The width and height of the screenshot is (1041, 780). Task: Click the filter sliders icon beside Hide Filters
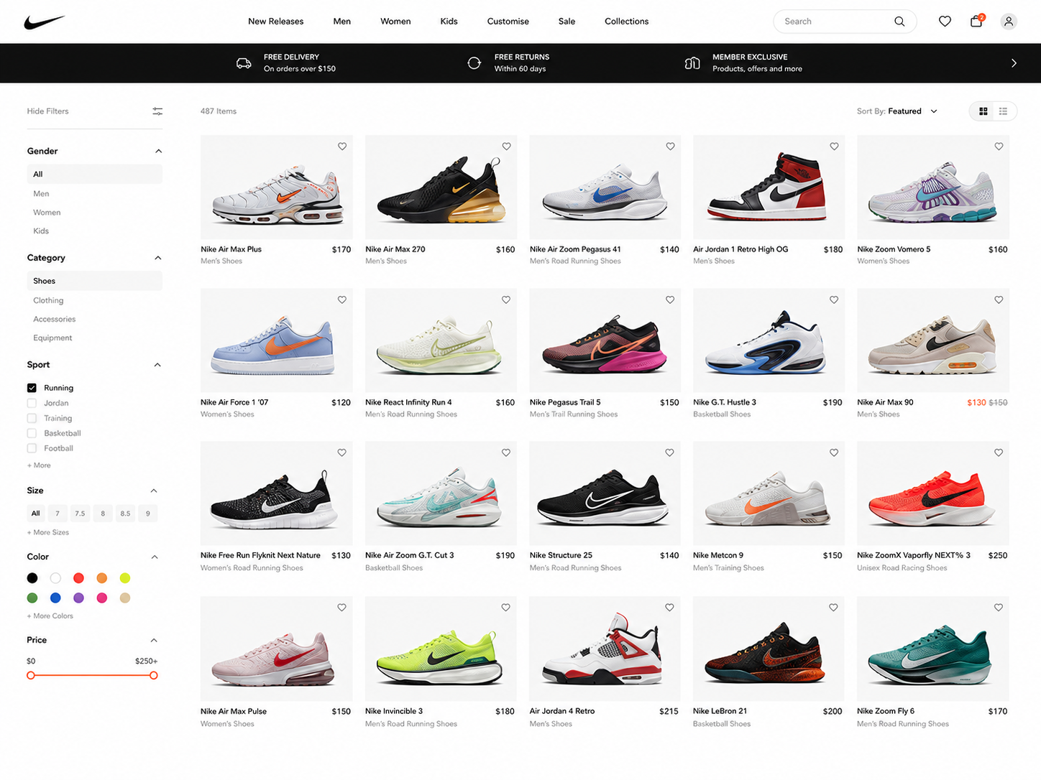click(157, 111)
